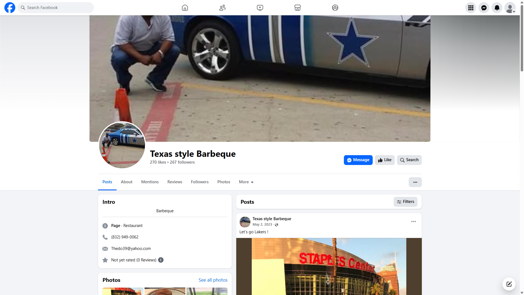This screenshot has width=524, height=295.
Task: Click the Facebook logo icon
Action: click(10, 8)
